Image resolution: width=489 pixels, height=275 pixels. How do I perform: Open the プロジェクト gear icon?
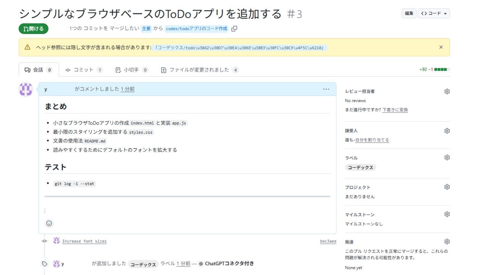447,187
